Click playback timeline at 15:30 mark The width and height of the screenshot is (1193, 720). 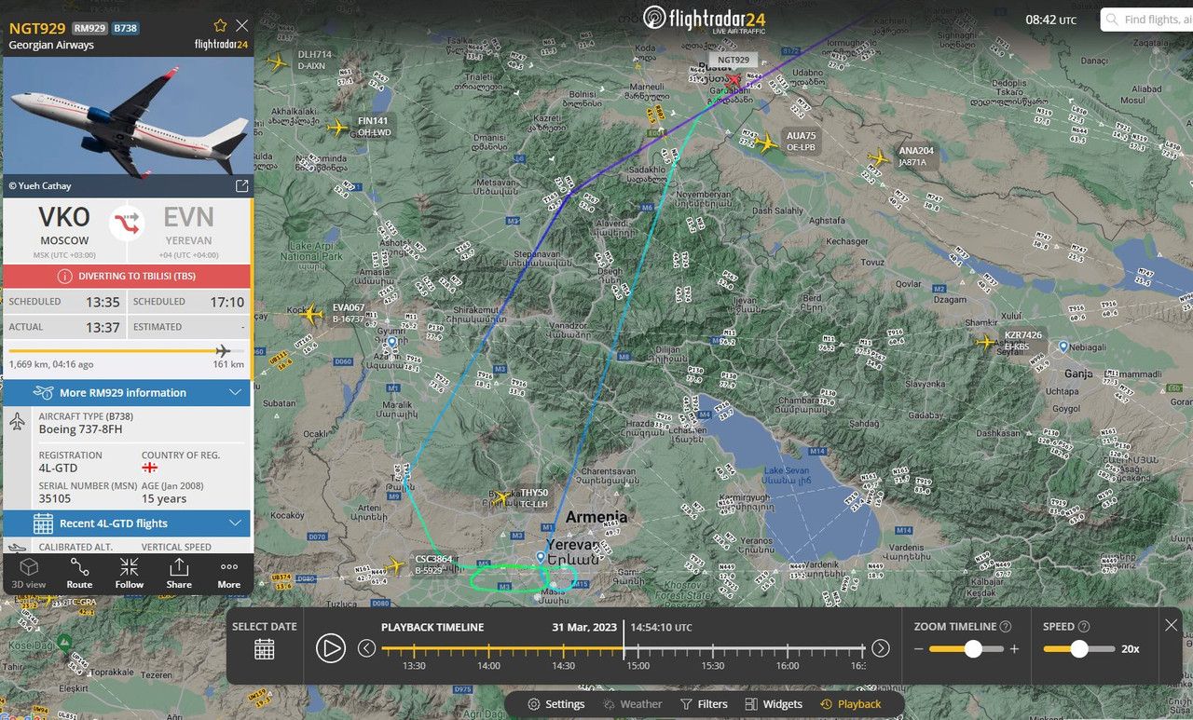tap(713, 649)
